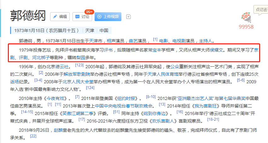268x143 pixels.
Task: Open the 天津市 link
Action: [x=96, y=41]
